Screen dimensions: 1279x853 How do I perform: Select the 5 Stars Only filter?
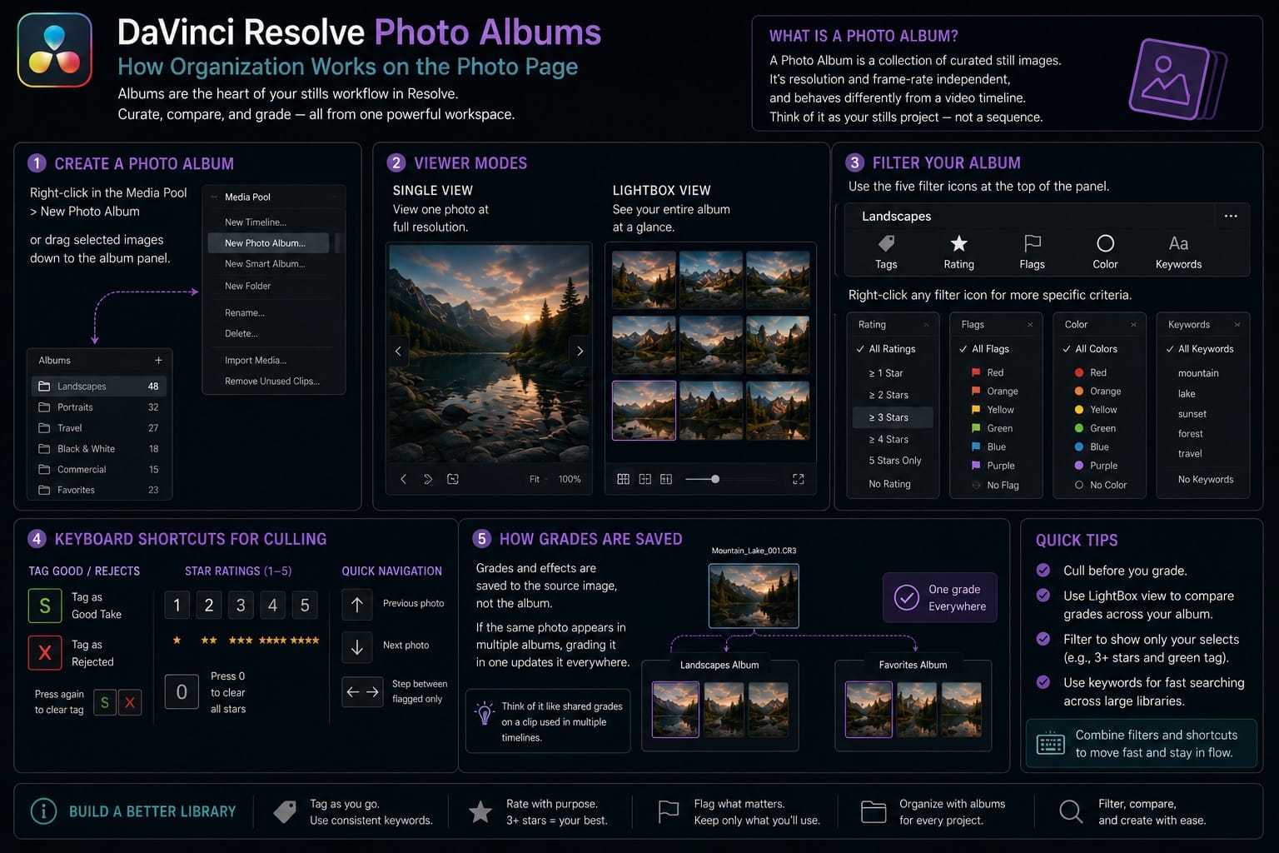tap(894, 461)
